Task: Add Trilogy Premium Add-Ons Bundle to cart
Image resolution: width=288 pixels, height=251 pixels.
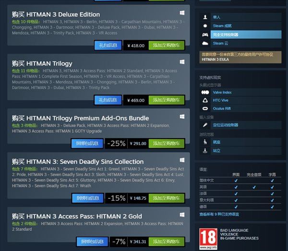Action: point(167,143)
